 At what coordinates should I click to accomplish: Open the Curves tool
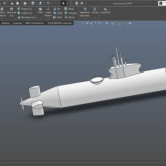coord(95,10)
